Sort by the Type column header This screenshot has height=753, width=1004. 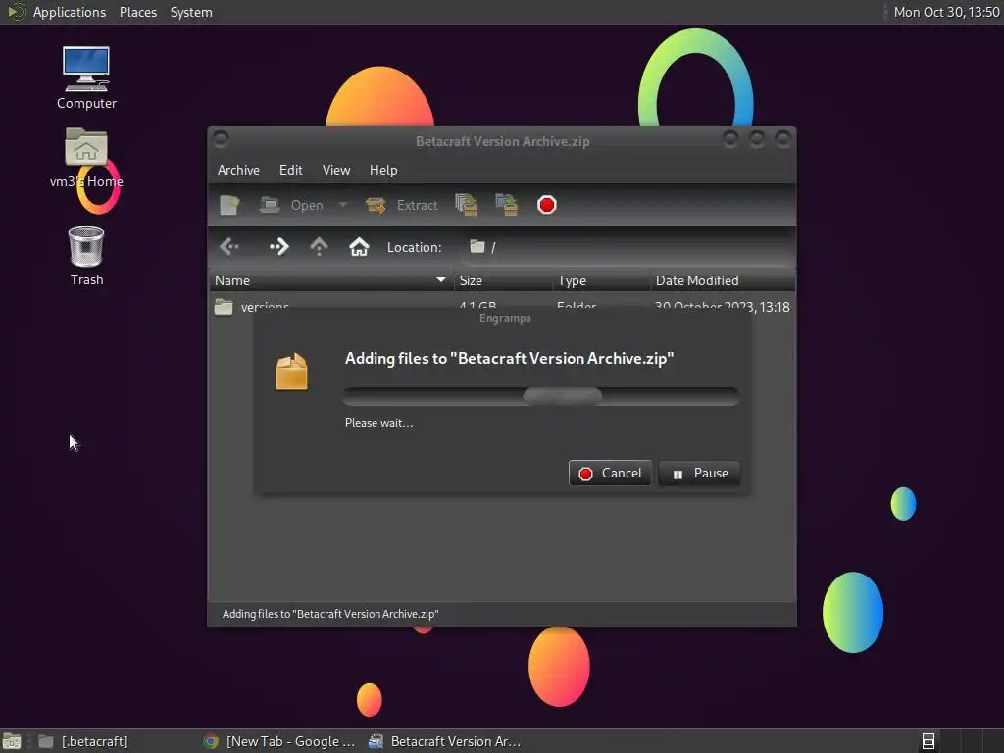click(601, 280)
